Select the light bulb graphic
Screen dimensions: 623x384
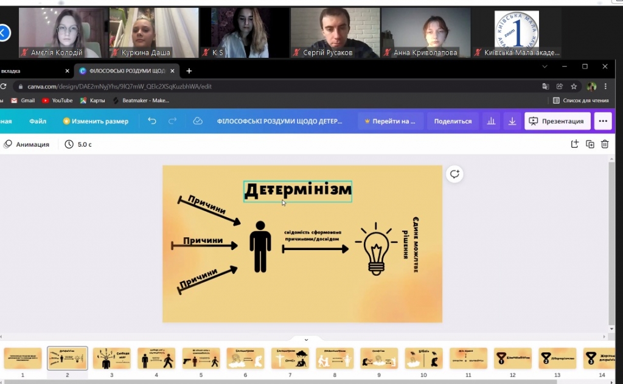[x=376, y=250]
